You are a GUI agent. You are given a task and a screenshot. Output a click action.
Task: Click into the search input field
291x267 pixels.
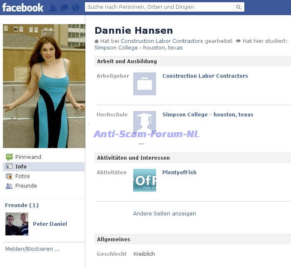pos(159,7)
